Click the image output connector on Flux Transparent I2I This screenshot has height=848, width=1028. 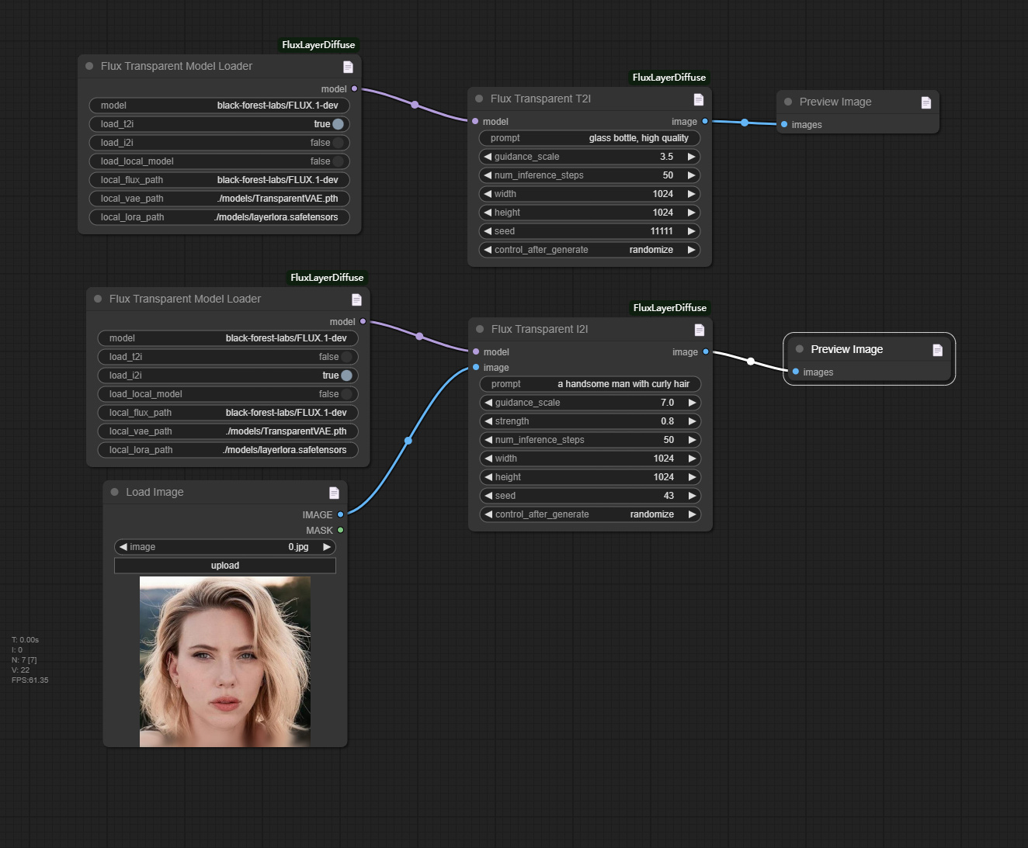705,351
